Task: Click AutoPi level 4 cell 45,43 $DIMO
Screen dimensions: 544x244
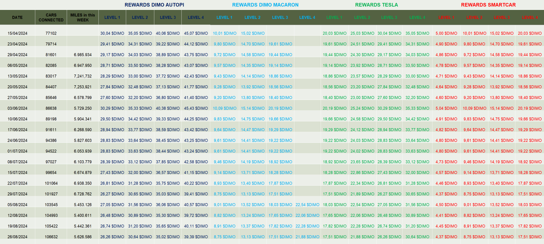Action: click(196, 109)
